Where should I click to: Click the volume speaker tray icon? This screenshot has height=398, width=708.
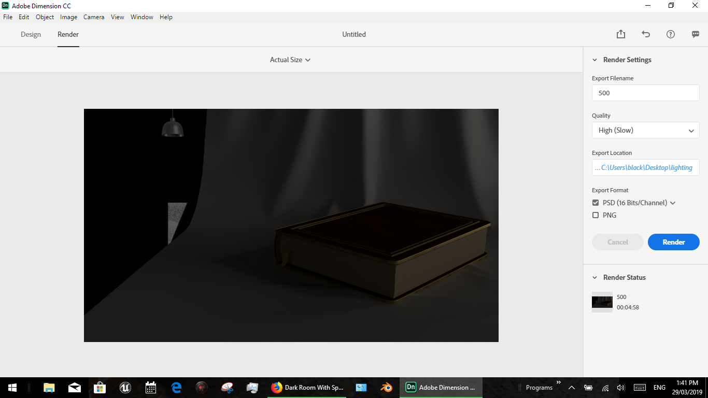click(621, 387)
